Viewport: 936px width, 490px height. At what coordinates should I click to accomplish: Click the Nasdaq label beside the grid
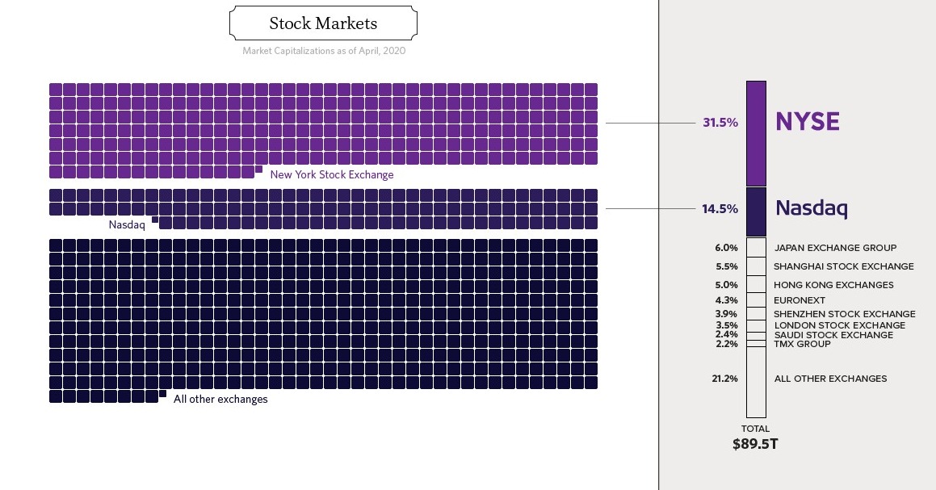(x=127, y=225)
